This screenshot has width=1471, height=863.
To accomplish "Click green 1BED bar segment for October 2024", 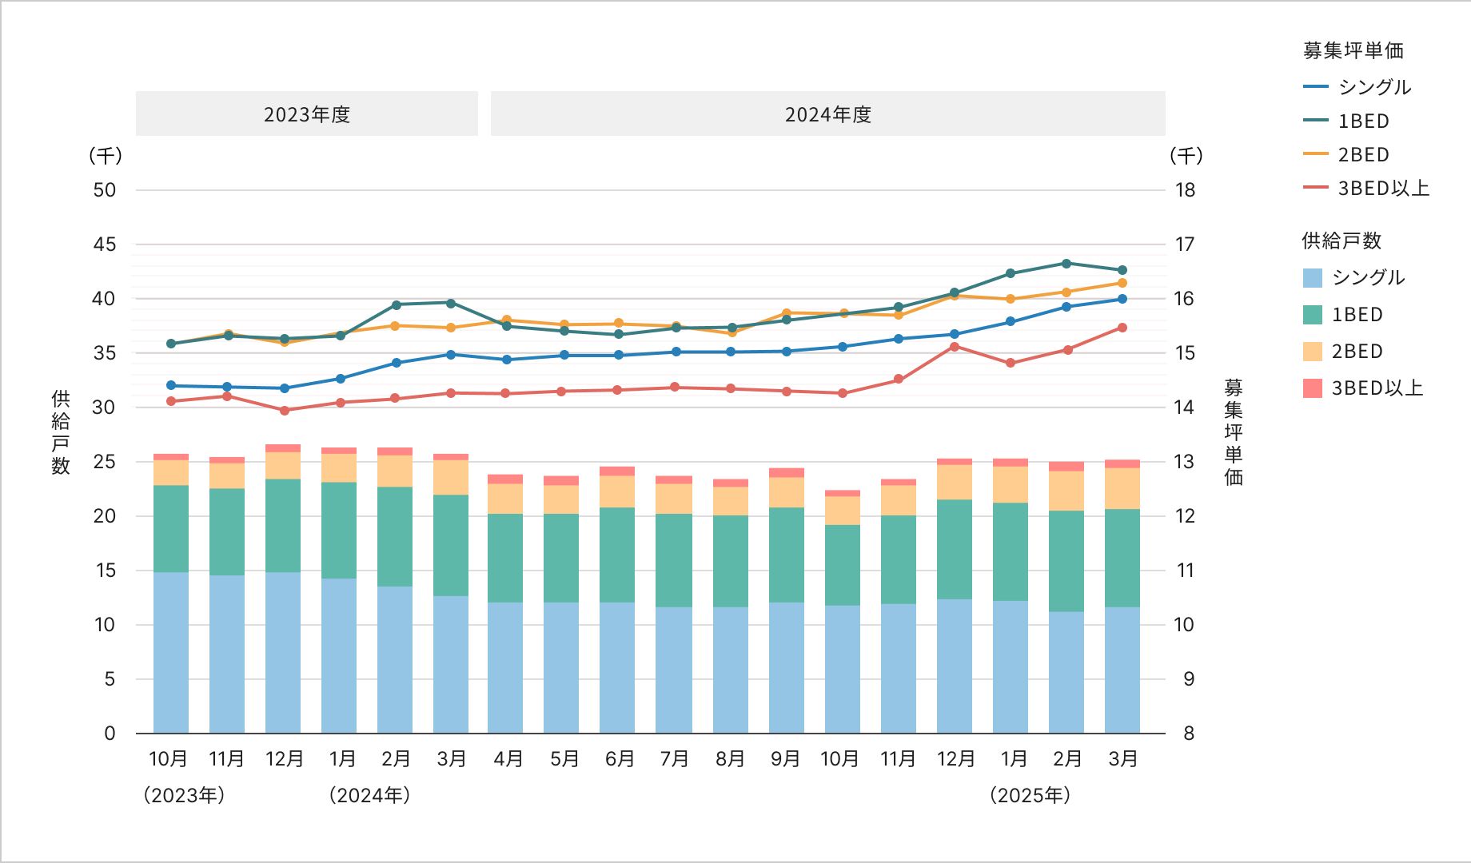I will 843,565.
